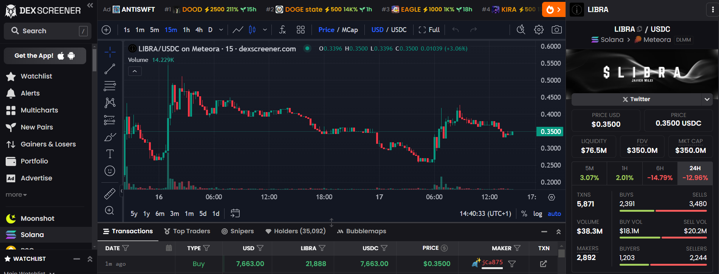719x274 pixels.
Task: Select candlestick chart style icon
Action: pos(252,30)
